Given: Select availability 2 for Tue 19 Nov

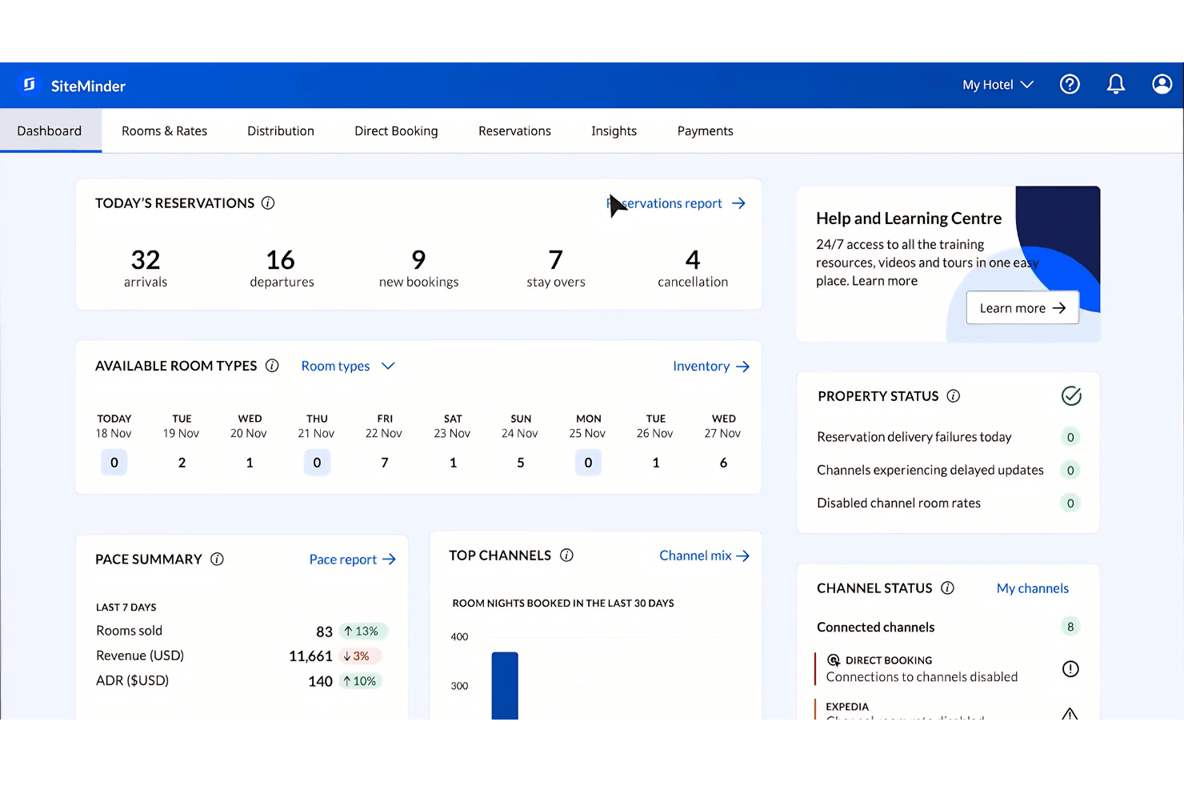Looking at the screenshot, I should click(x=182, y=463).
